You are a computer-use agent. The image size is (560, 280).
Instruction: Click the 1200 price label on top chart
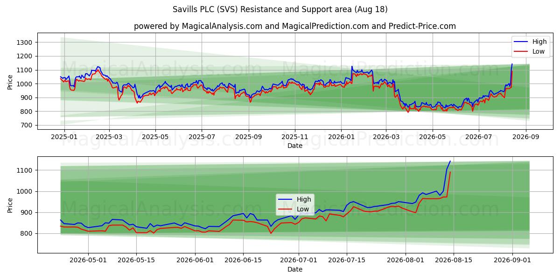click(25, 56)
